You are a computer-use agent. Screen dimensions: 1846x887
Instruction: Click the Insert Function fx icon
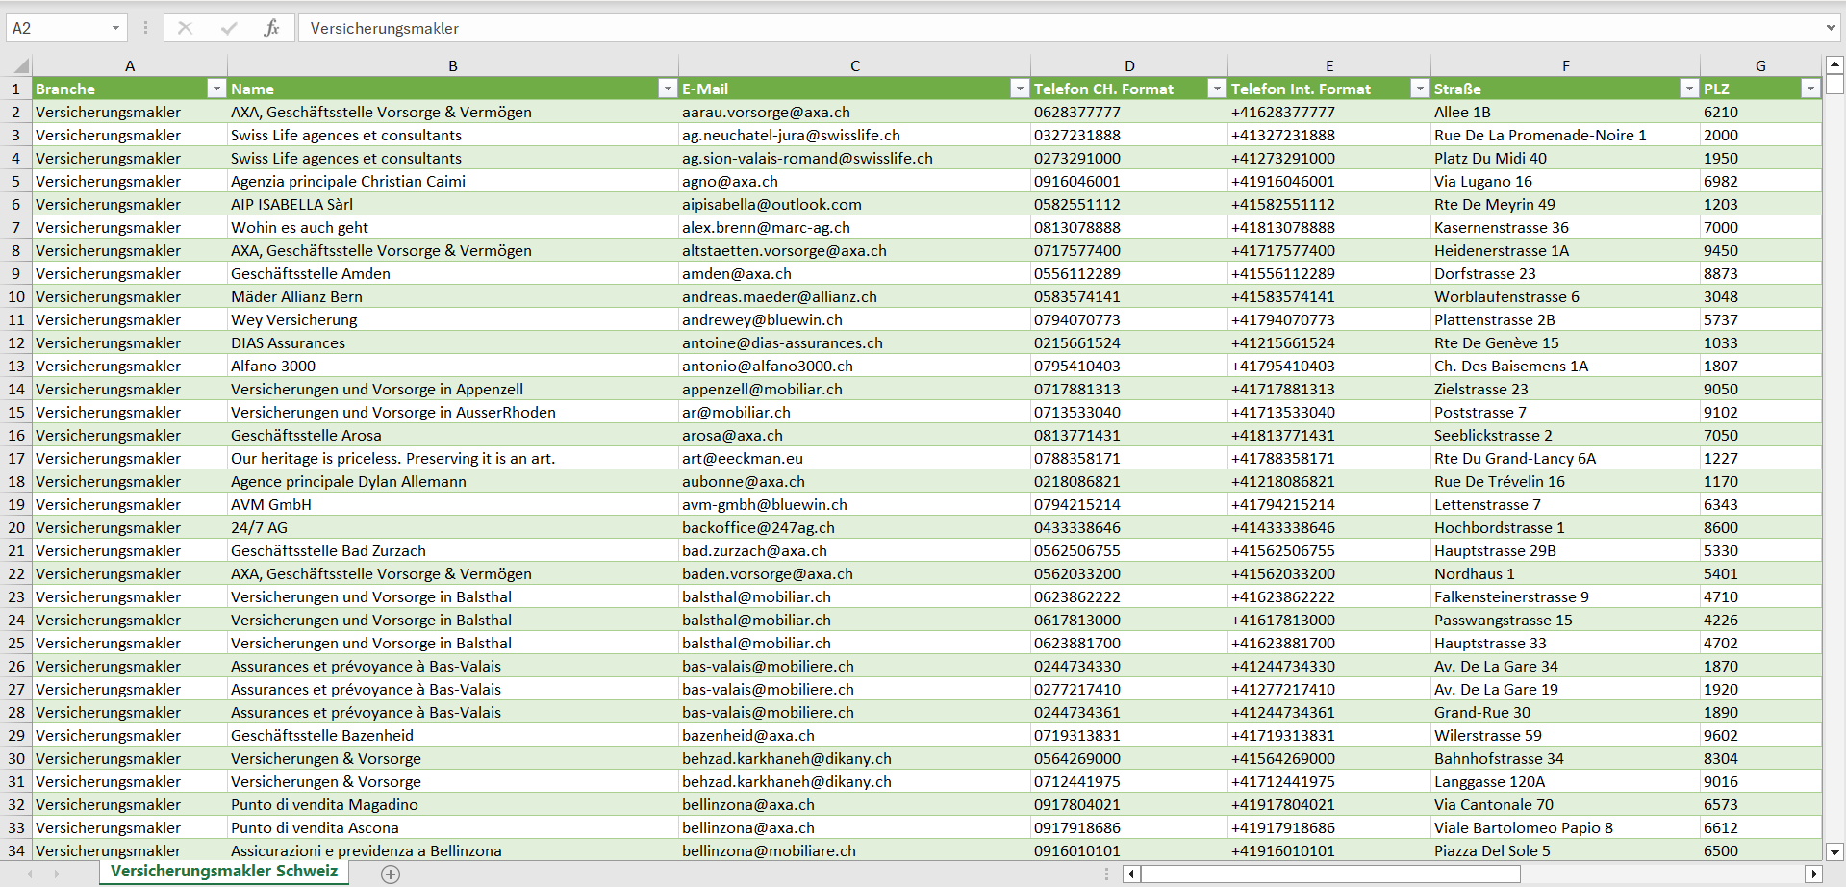click(x=271, y=28)
